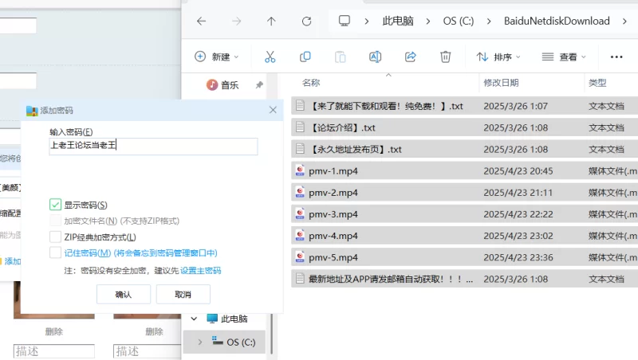Screen dimensions: 638x360
Task: Enable the ZIP经典加密方式 checkbox
Action: tap(56, 237)
